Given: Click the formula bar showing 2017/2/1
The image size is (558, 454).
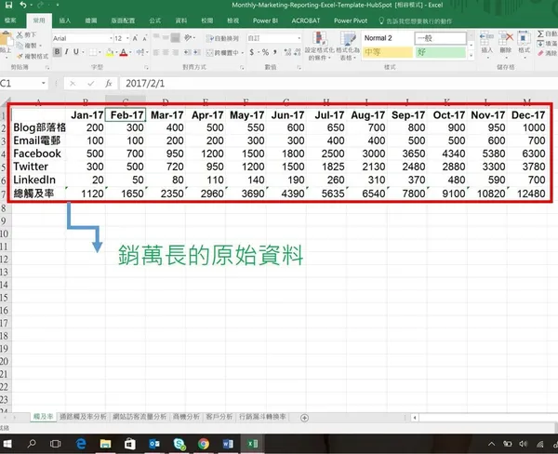Looking at the screenshot, I should coord(339,84).
